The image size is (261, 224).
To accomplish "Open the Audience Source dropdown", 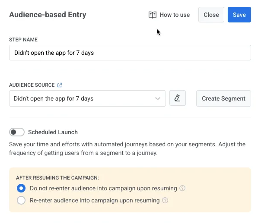I will click(86, 98).
